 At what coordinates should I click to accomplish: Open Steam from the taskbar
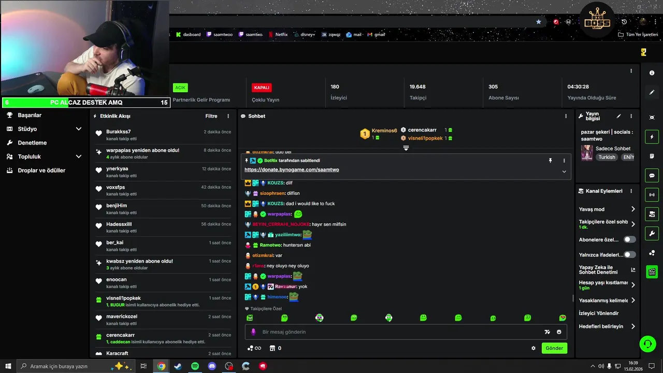(x=178, y=366)
